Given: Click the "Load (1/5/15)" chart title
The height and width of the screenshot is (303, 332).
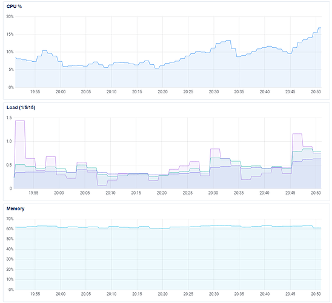Looking at the screenshot, I should [x=21, y=107].
